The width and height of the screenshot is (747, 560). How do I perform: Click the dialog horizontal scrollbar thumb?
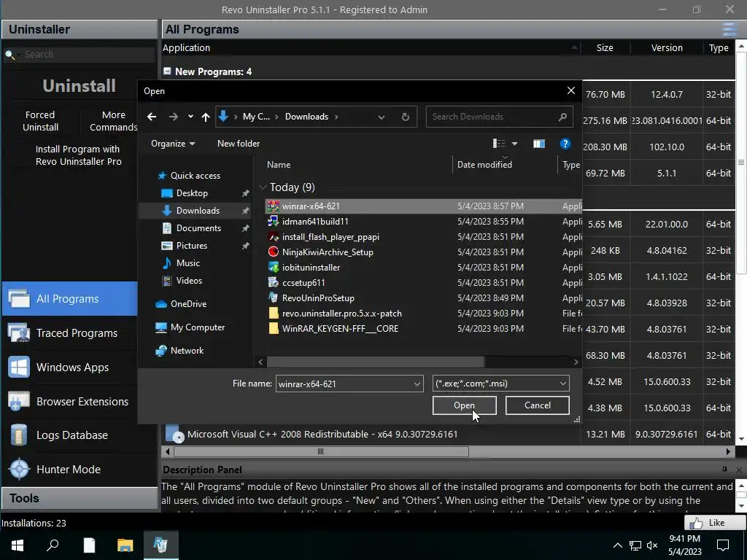[x=376, y=362]
